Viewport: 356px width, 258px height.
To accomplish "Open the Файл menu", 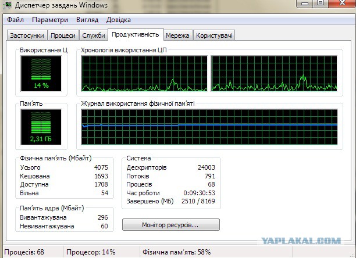I will click(x=15, y=20).
